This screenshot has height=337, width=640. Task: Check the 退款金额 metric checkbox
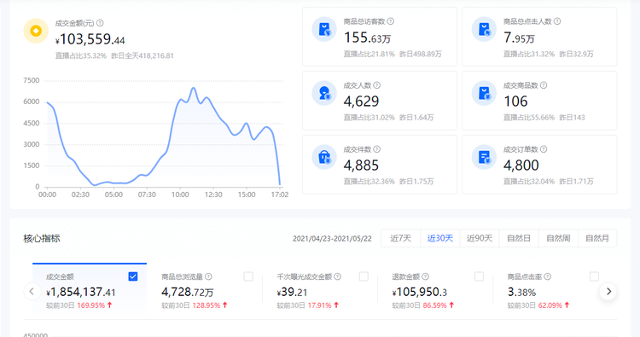point(480,276)
